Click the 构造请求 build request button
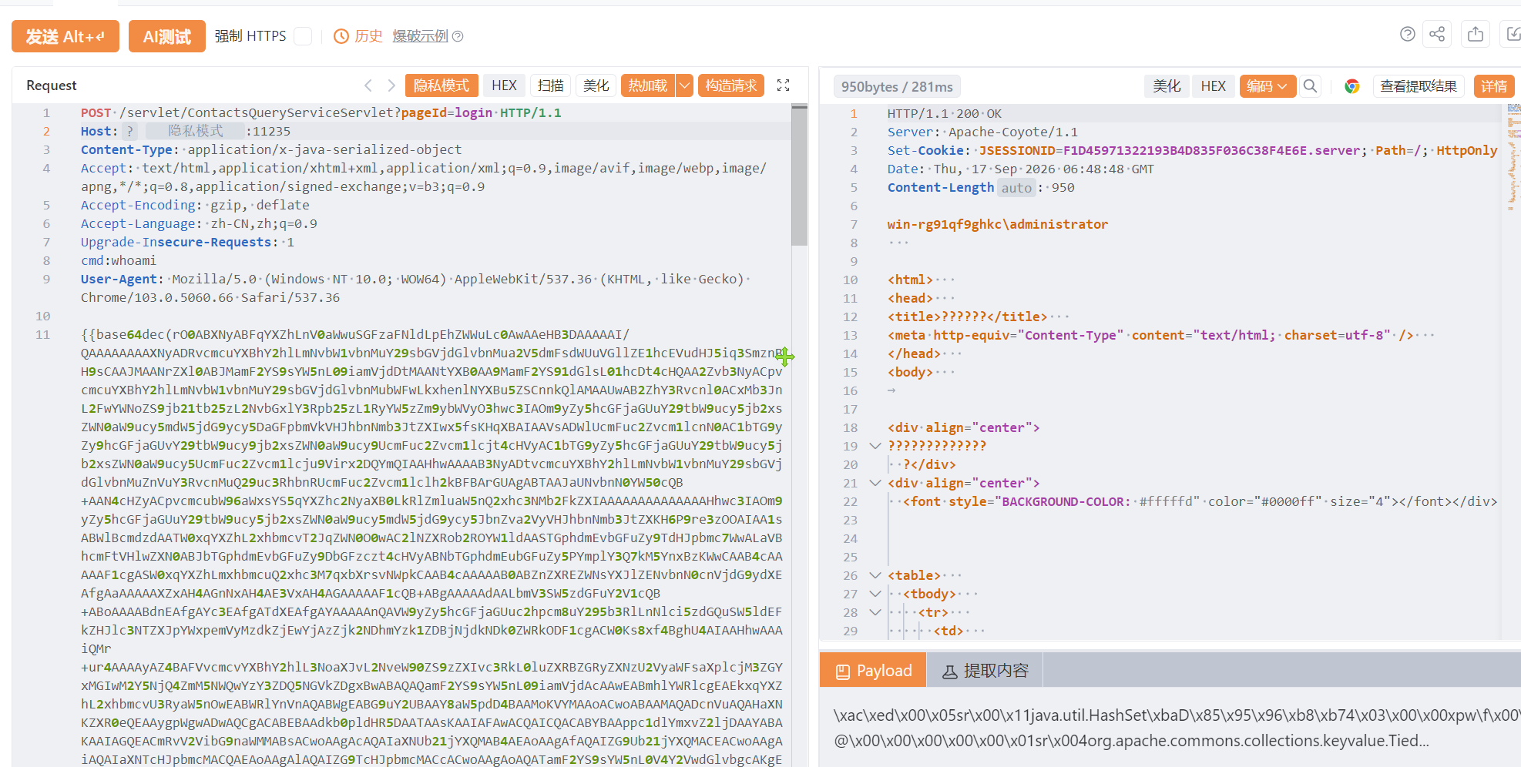The image size is (1521, 767). 731,85
